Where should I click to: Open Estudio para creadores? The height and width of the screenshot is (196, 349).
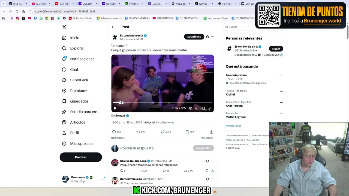coord(81,112)
